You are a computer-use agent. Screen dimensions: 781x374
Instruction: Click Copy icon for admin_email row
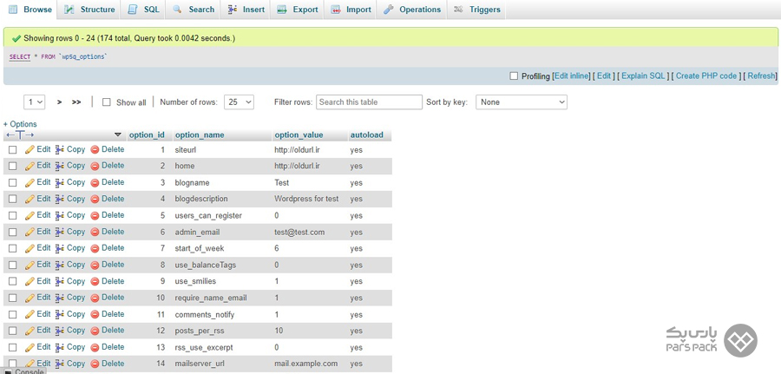coord(60,232)
